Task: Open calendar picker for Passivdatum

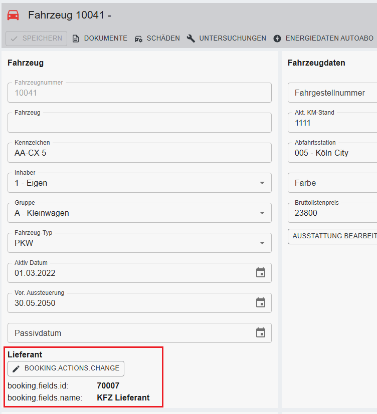Action: point(260,333)
